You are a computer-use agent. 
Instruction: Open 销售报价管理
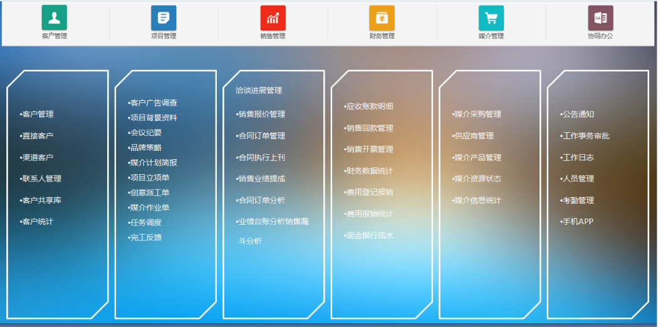pyautogui.click(x=260, y=114)
